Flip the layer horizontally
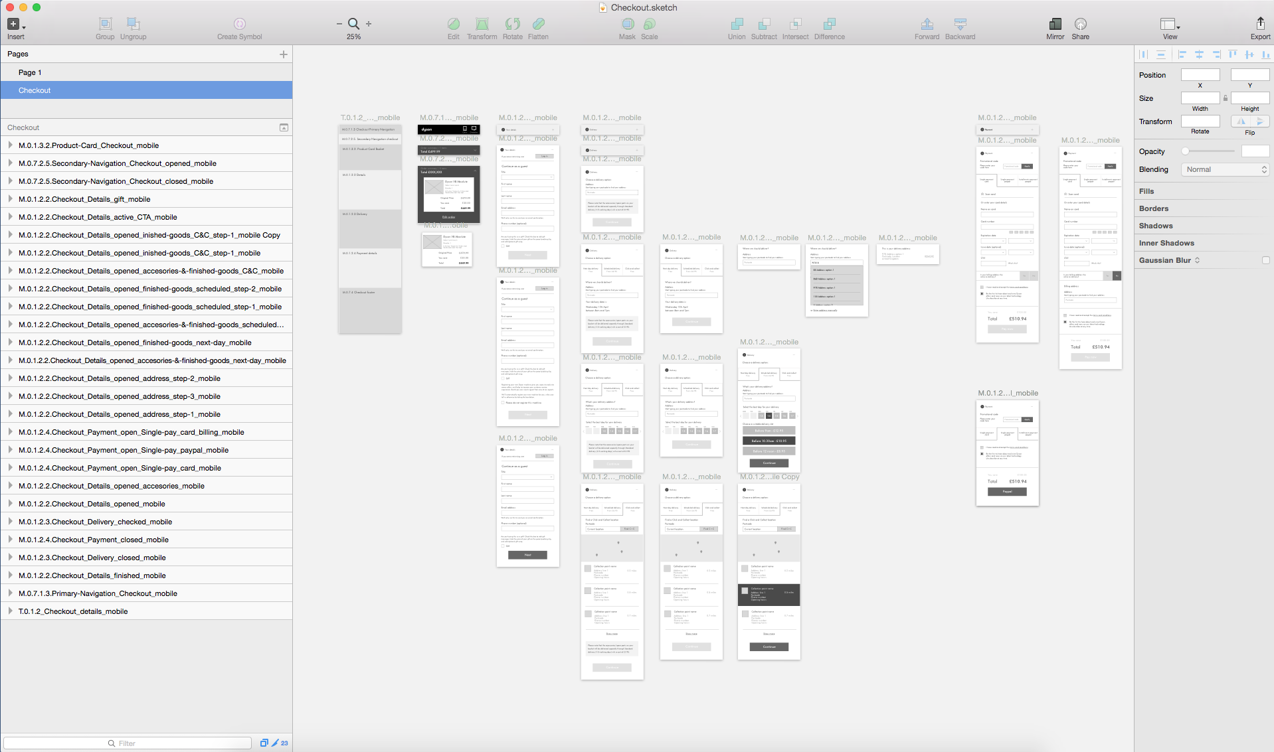 tap(1241, 121)
